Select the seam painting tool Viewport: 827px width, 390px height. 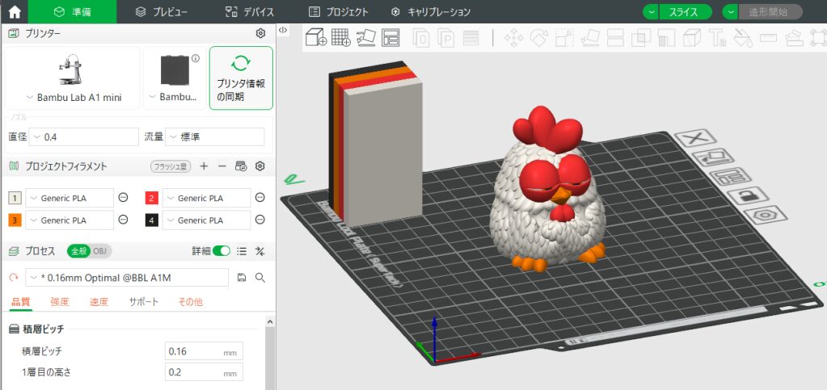tap(691, 38)
